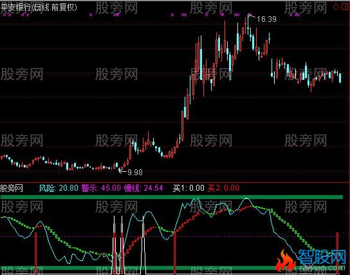Click the indicator name 股旁网 in sub-panel header
The width and height of the screenshot is (350, 275).
coord(12,188)
